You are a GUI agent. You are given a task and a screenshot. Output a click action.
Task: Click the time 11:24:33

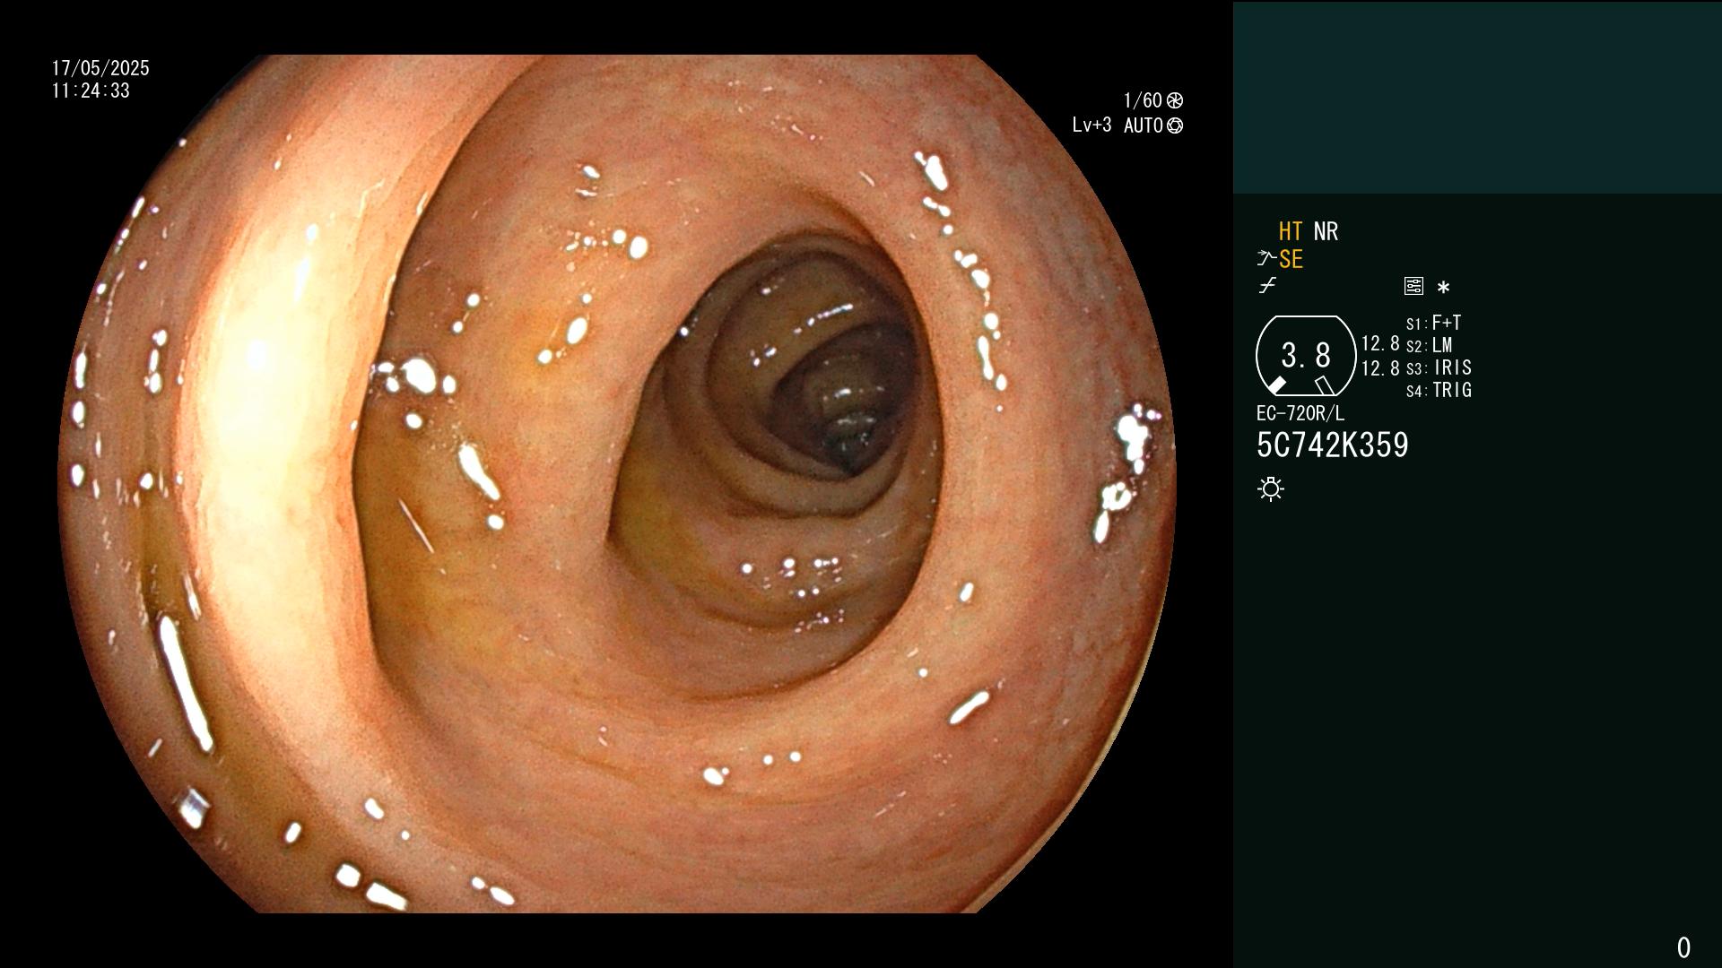tap(91, 91)
